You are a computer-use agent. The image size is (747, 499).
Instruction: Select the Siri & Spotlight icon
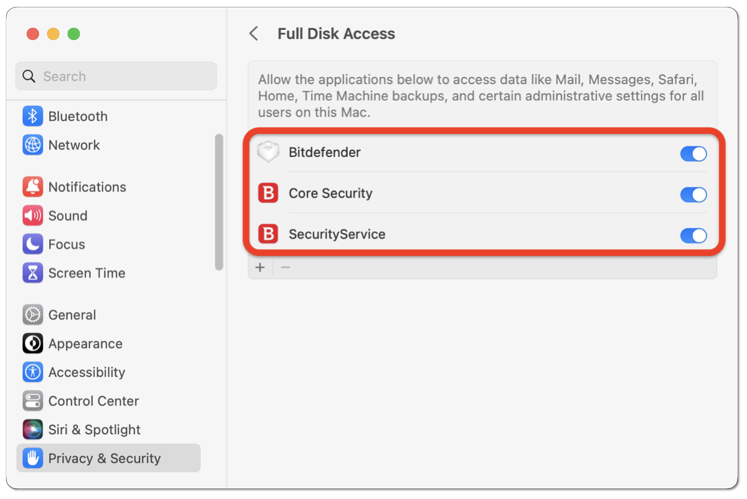tap(32, 429)
